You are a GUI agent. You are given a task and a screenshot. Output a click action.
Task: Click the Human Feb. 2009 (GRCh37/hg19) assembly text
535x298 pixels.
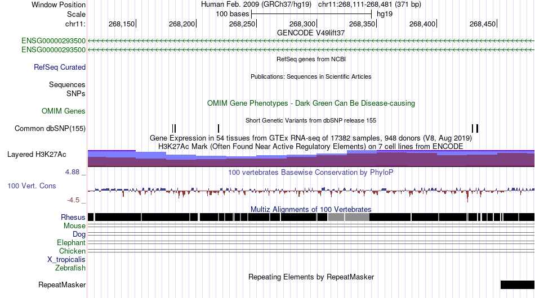[256, 4]
